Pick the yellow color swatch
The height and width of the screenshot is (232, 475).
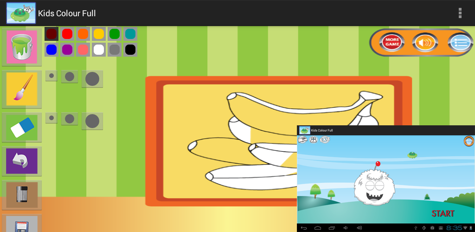point(99,34)
